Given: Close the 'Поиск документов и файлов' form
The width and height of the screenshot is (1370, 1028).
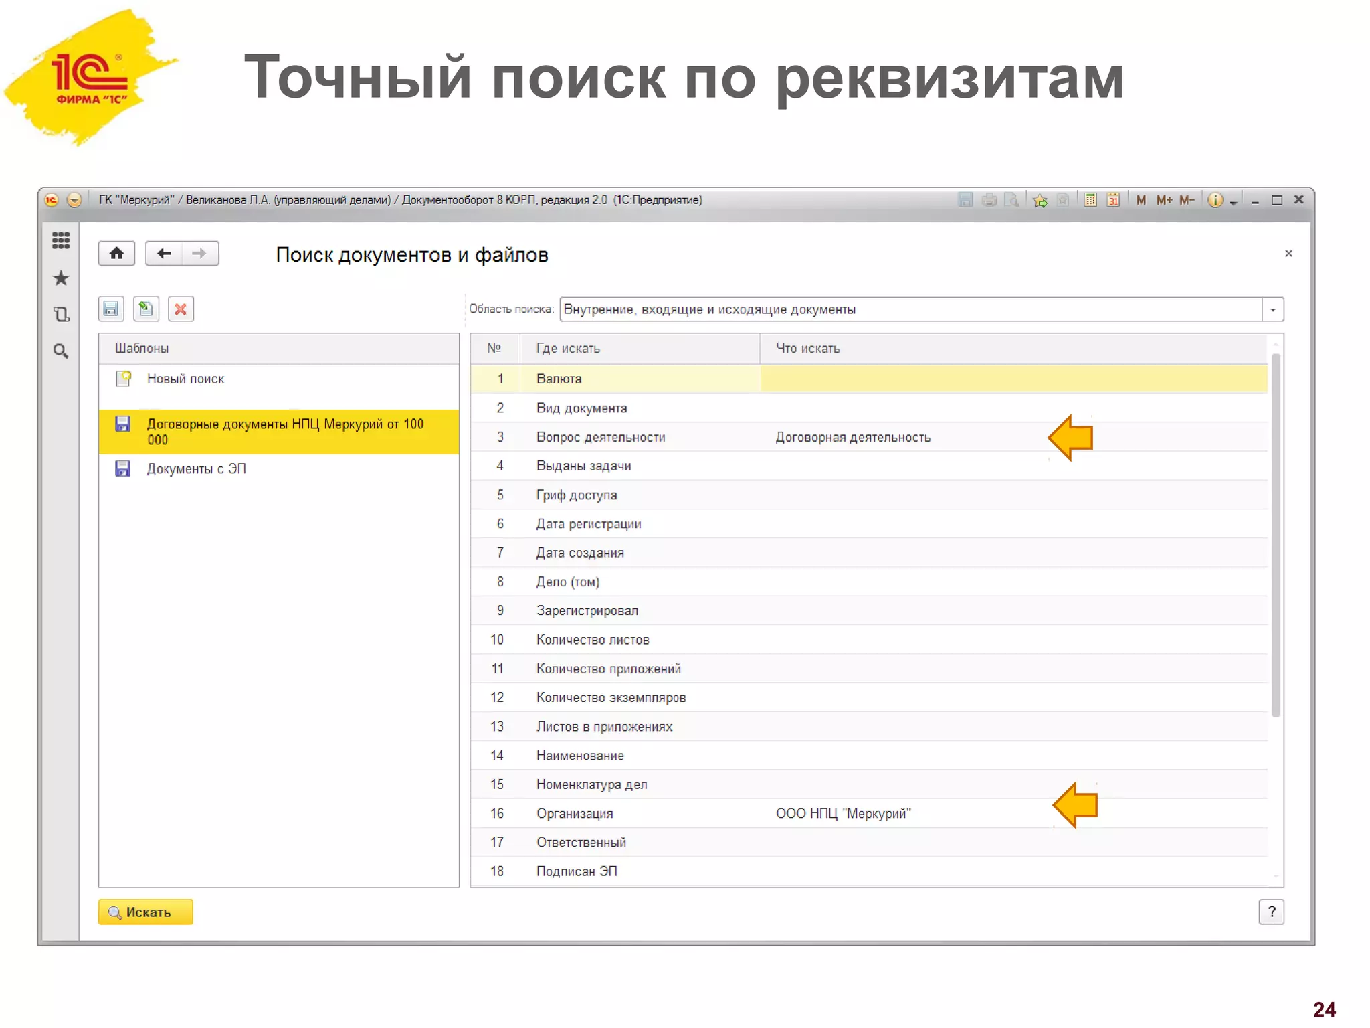Looking at the screenshot, I should tap(1289, 253).
